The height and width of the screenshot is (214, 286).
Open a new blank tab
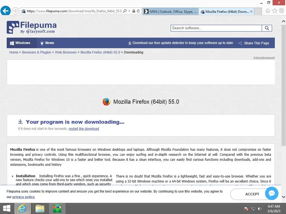pos(258,11)
